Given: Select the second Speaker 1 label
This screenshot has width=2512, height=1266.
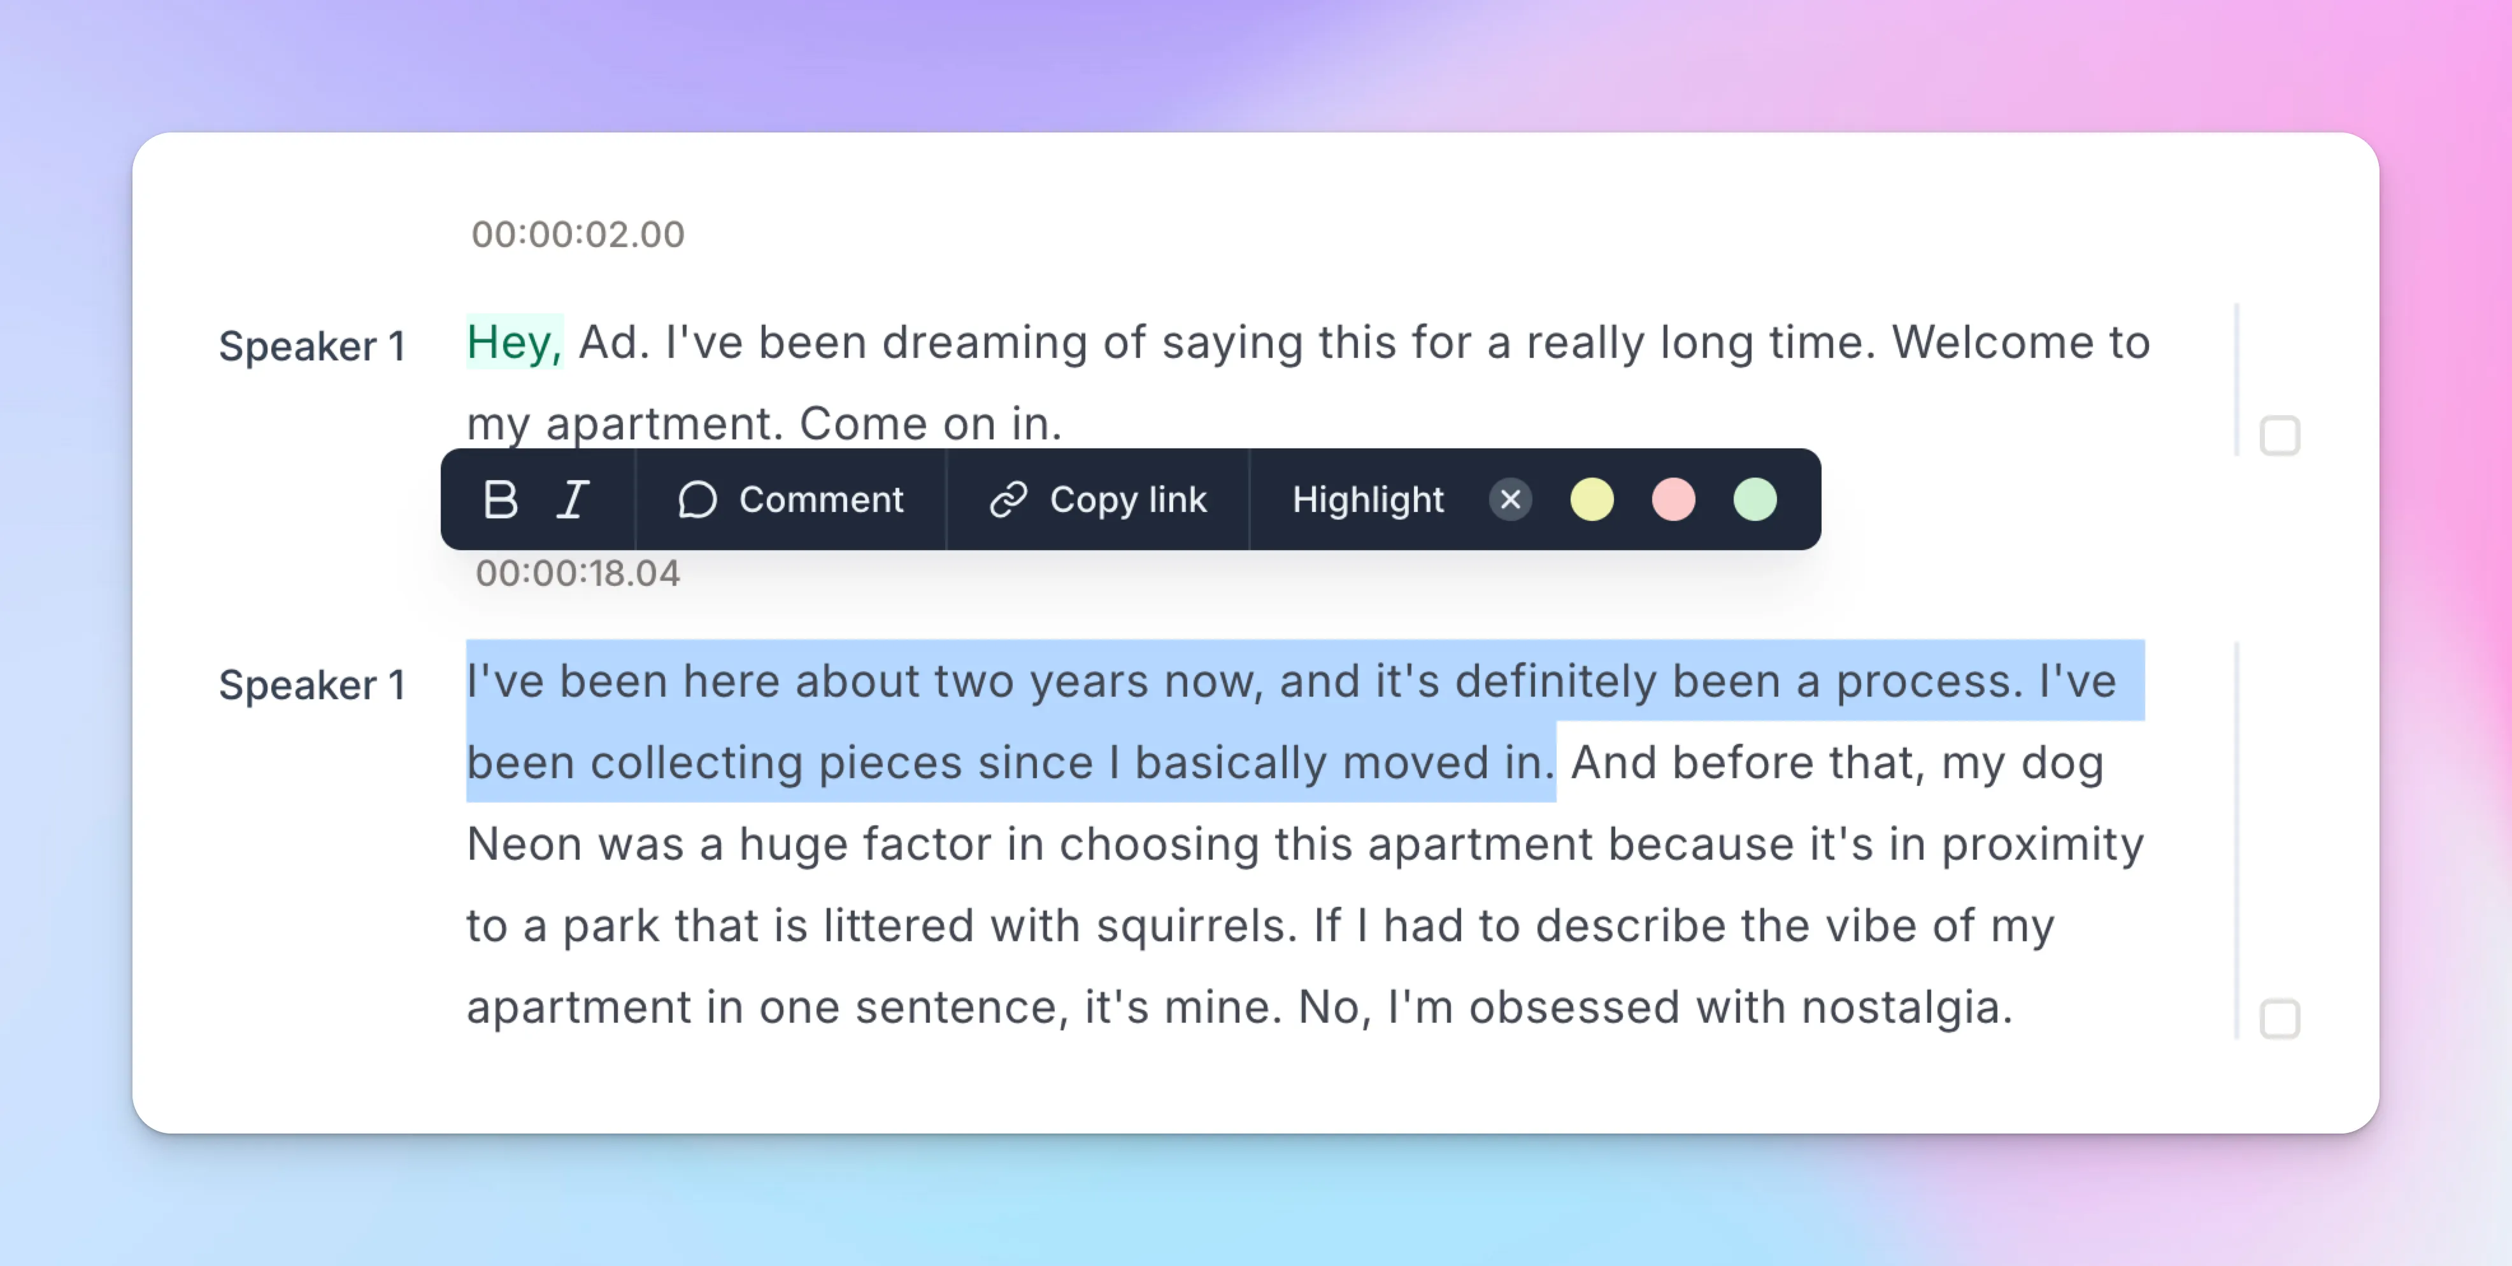Looking at the screenshot, I should point(313,684).
